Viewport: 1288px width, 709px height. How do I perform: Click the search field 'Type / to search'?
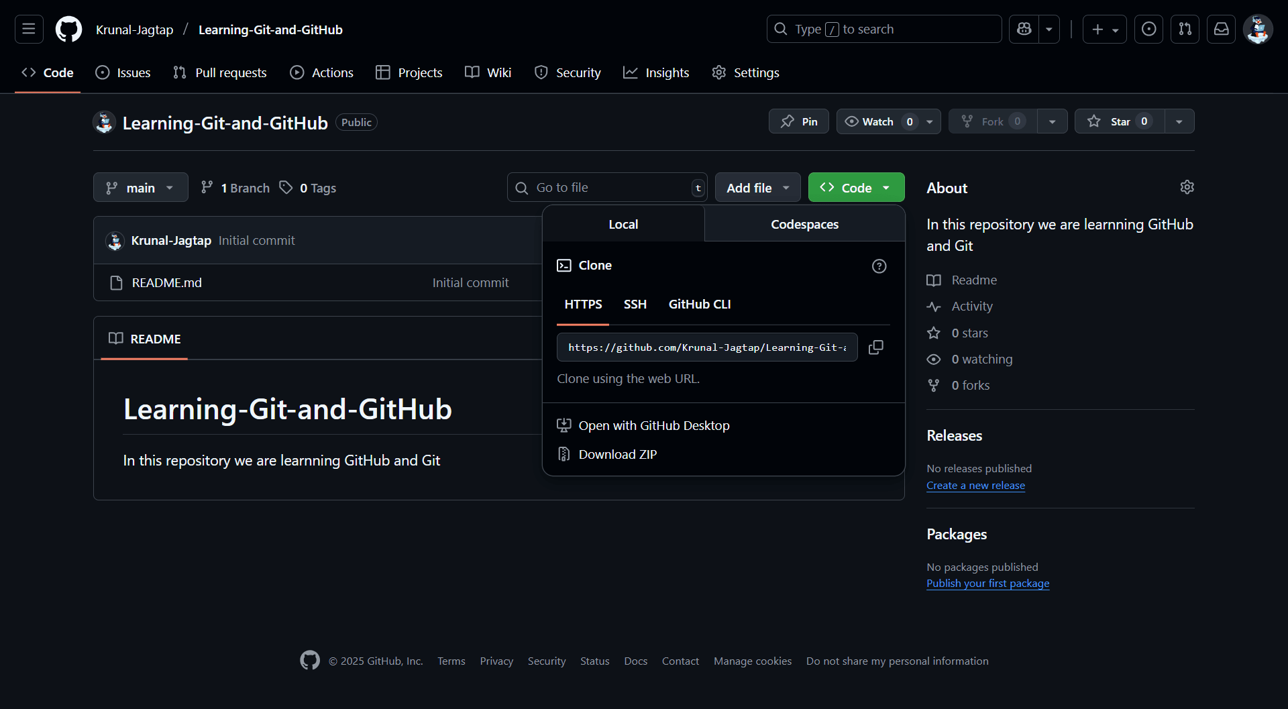(884, 29)
